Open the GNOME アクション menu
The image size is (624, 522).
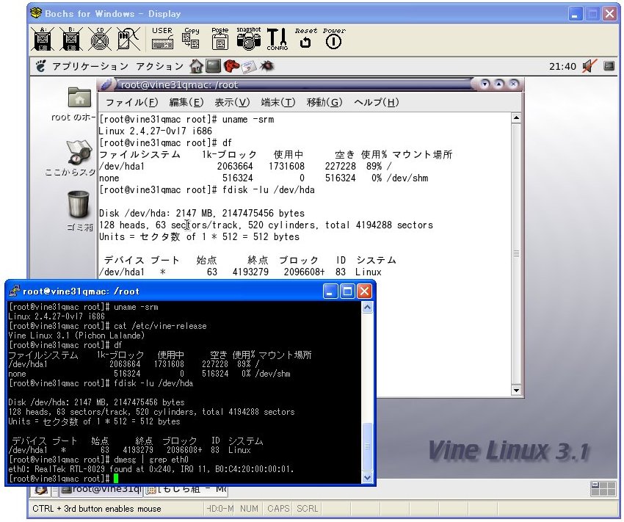click(x=159, y=66)
